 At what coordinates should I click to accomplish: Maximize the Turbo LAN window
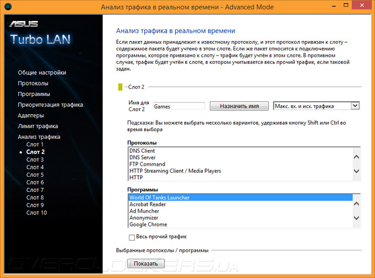click(x=346, y=5)
